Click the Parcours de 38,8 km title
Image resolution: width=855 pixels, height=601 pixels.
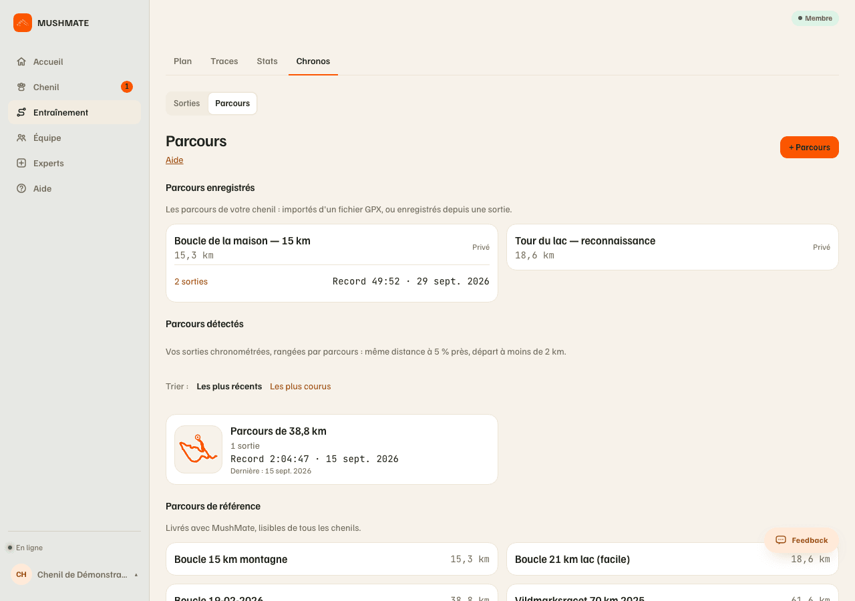(279, 431)
